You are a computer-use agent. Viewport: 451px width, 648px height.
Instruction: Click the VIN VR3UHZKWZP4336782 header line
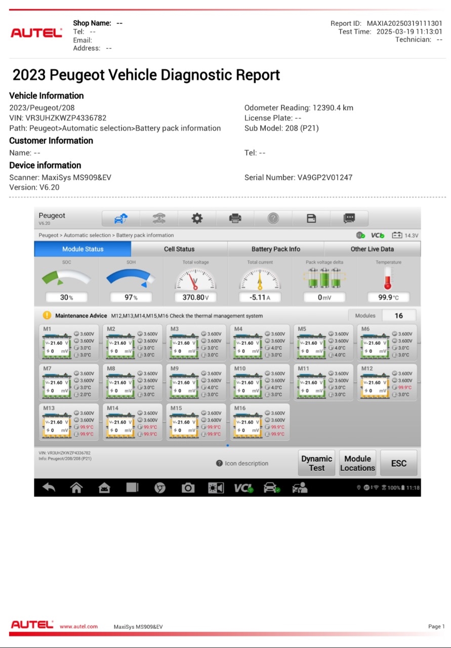(x=58, y=118)
